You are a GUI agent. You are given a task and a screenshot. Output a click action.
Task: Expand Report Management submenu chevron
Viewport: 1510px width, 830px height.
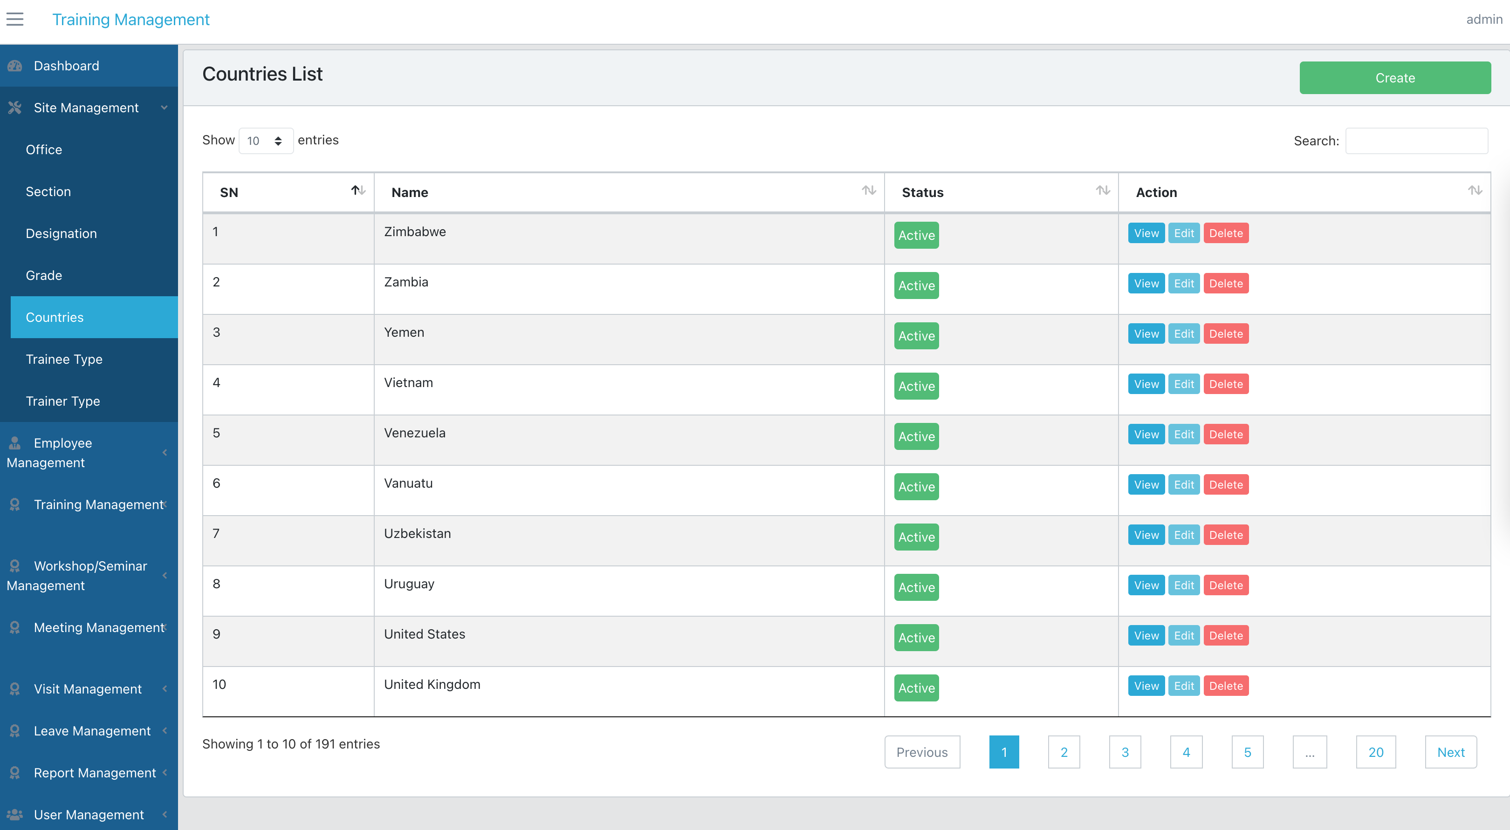click(165, 773)
